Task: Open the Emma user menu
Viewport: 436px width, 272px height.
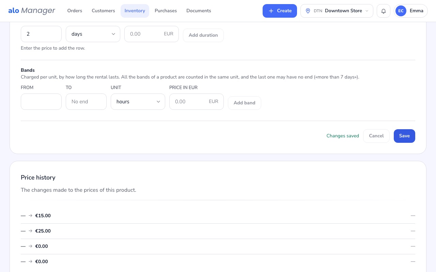Action: click(411, 11)
